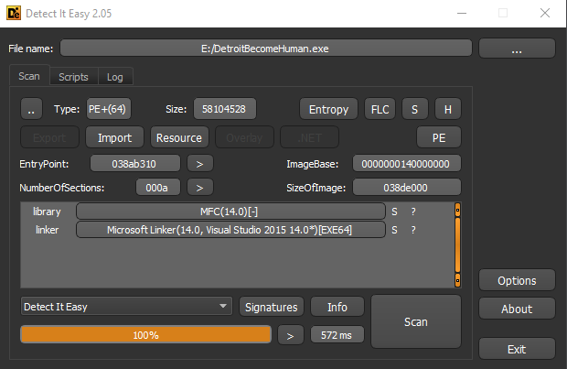Click the browse file "..." button
This screenshot has width=567, height=369.
(x=517, y=49)
